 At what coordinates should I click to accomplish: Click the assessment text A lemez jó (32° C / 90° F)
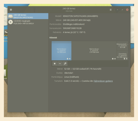(x=74, y=32)
